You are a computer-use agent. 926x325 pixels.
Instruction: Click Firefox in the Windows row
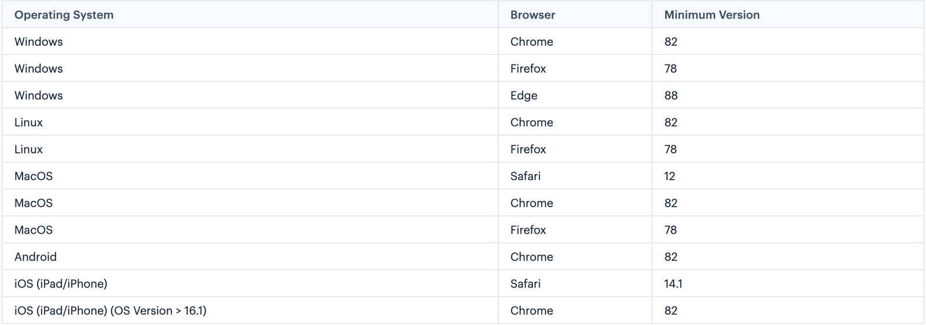click(528, 69)
